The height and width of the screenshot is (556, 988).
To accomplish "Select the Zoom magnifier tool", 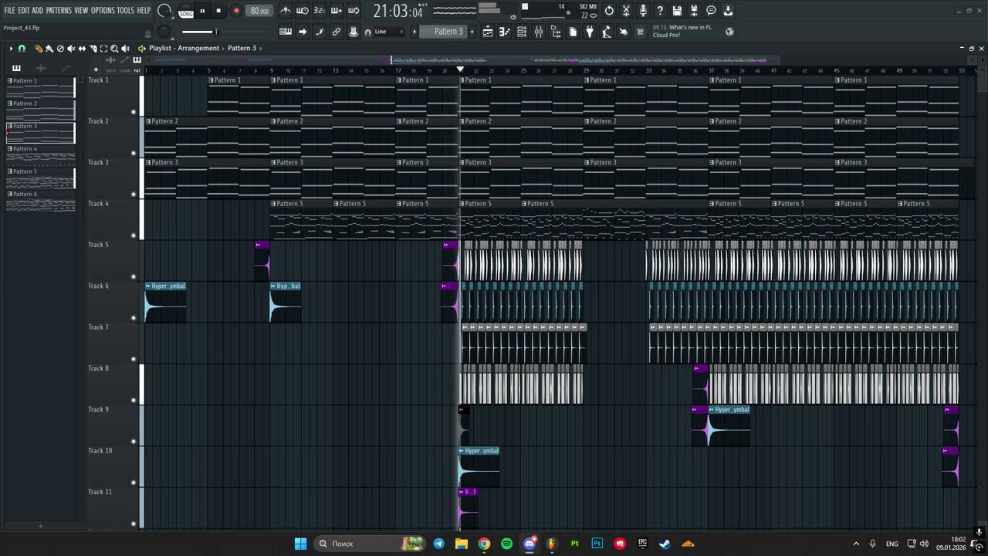I will click(114, 48).
